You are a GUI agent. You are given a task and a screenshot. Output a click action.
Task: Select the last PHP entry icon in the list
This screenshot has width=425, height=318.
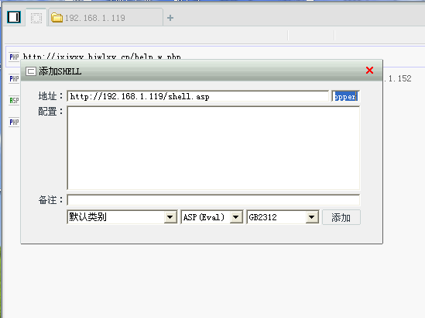coord(14,123)
